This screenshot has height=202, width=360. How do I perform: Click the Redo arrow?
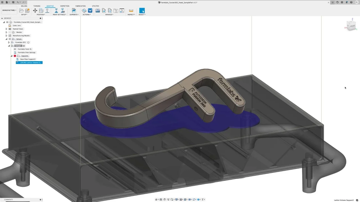23,2
